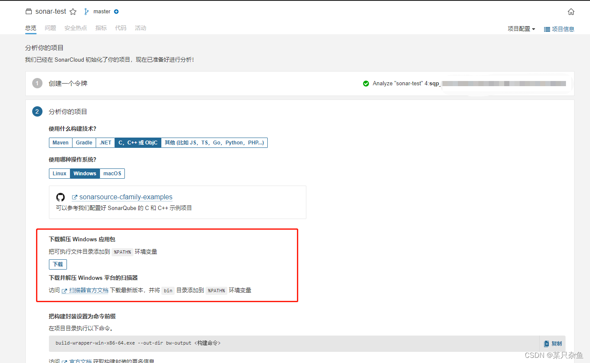The image size is (590, 363).
Task: Switch to the 安全热点 tab
Action: tap(76, 28)
